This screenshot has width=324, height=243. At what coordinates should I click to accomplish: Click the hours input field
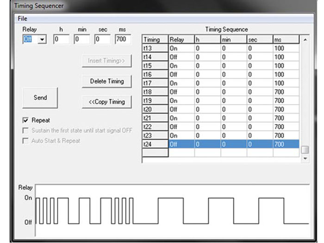pos(61,40)
